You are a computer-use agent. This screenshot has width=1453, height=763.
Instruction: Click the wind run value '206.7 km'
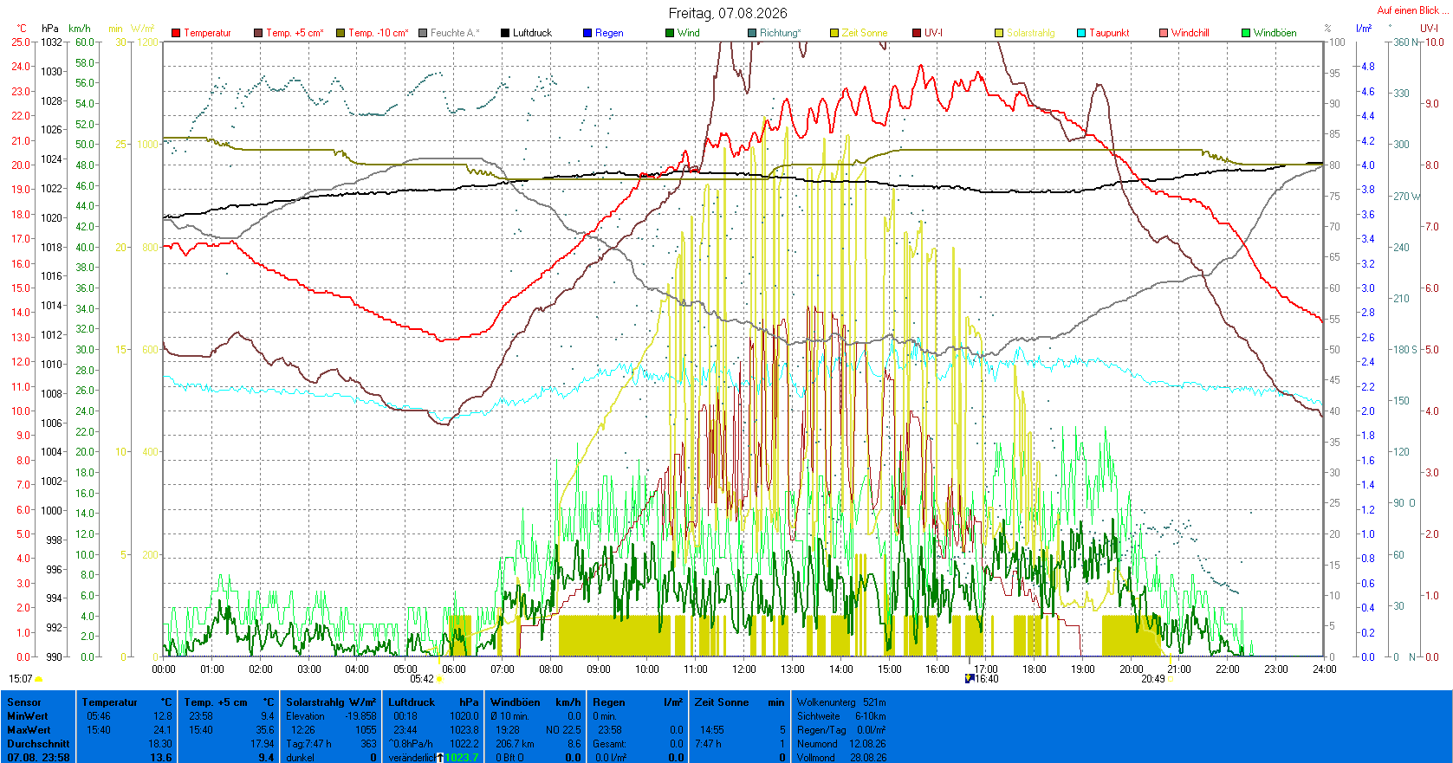513,744
